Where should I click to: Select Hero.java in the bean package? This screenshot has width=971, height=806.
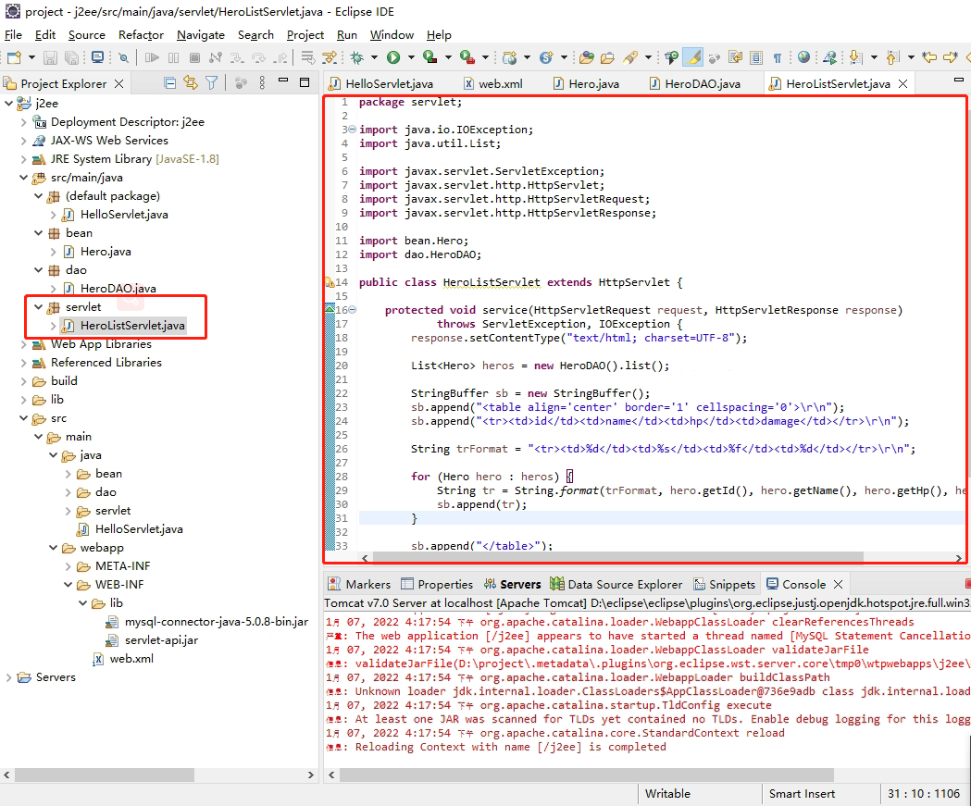[x=98, y=252]
